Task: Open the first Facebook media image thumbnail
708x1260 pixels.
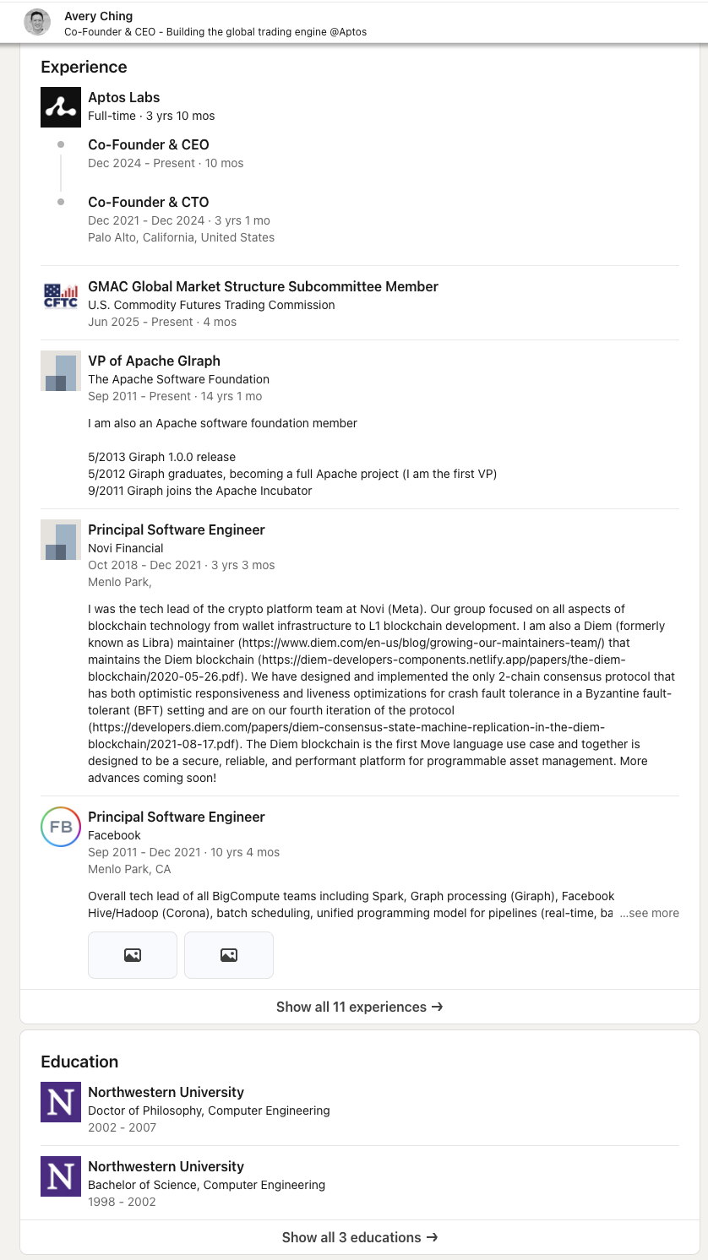Action: click(x=133, y=955)
